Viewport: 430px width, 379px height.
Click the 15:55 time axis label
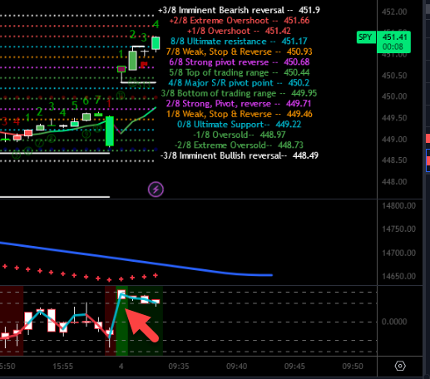tap(63, 367)
